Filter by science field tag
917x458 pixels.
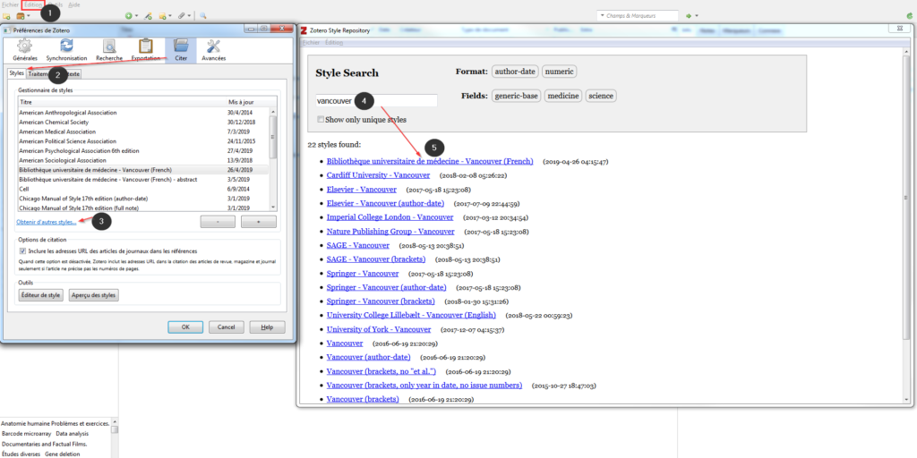601,96
